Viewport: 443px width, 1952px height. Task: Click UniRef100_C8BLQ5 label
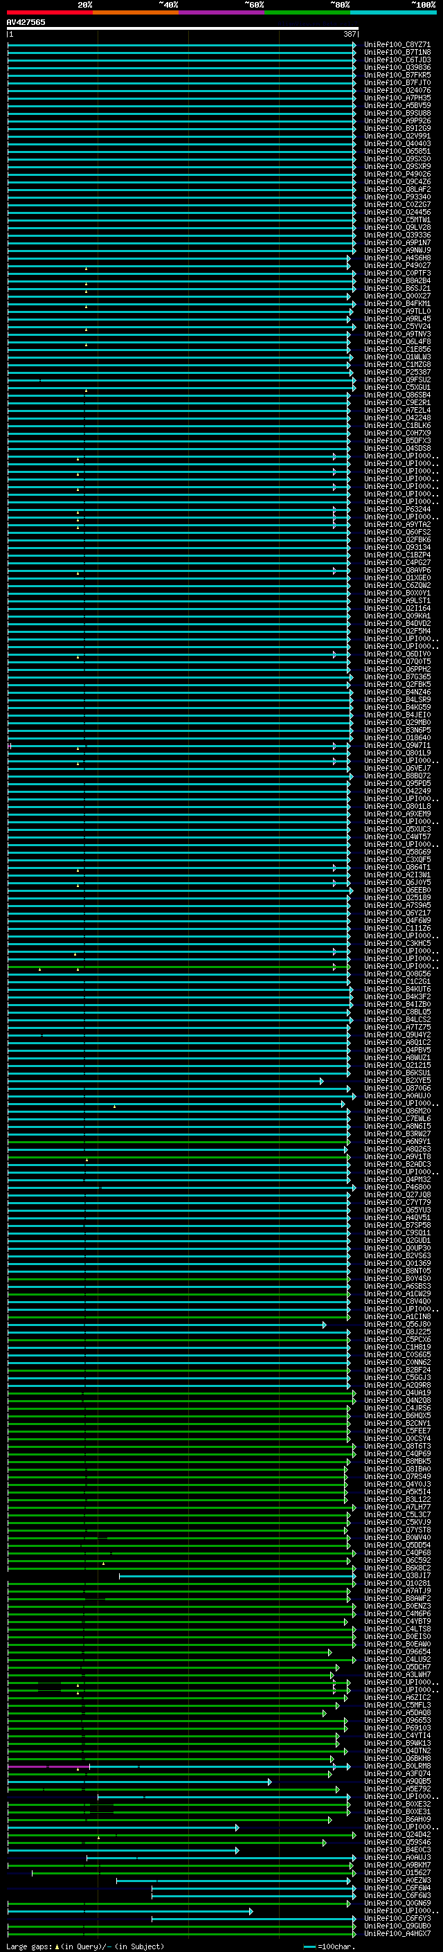(397, 1012)
